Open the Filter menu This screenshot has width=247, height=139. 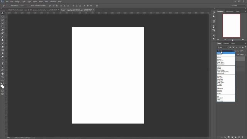(x=41, y=2)
